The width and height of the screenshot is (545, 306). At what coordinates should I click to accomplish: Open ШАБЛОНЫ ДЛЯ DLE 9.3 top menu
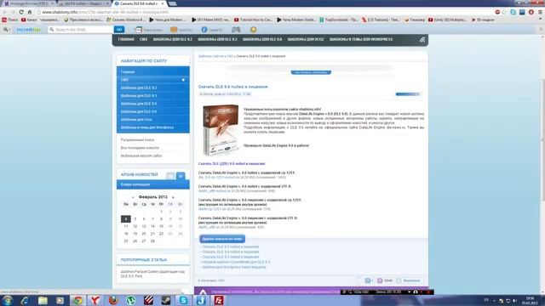point(217,40)
